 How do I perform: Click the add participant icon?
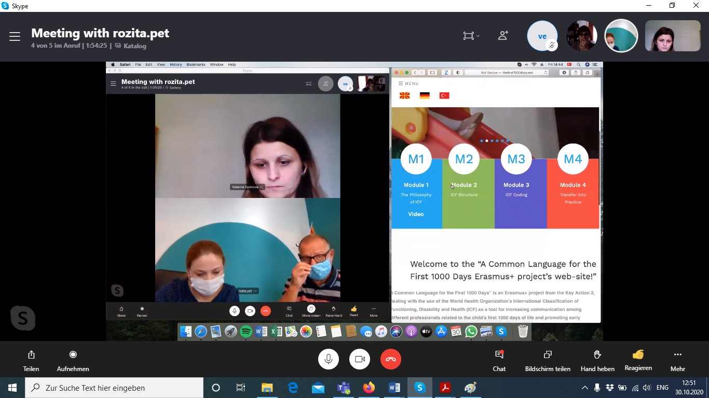(503, 36)
